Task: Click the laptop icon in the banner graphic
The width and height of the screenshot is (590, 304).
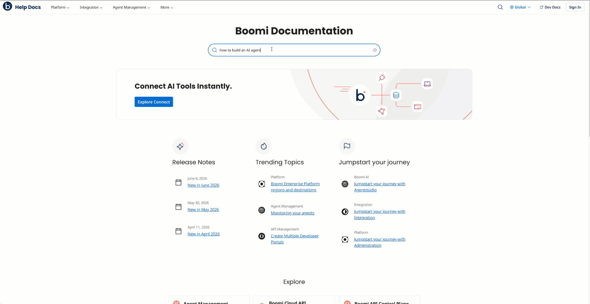Action: 427,84
